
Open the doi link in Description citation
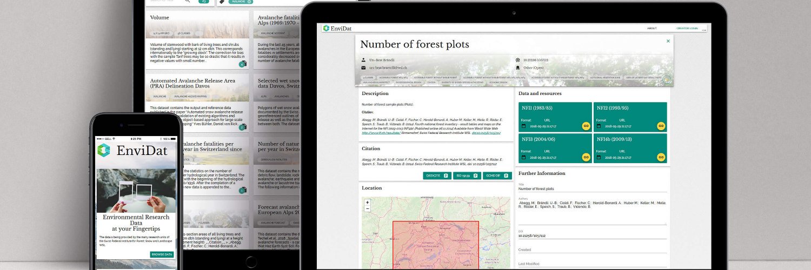[486, 132]
